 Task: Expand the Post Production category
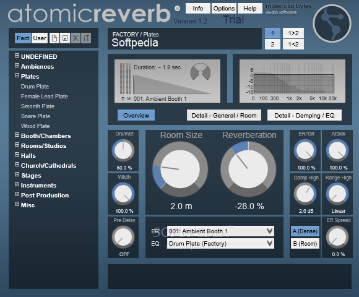click(17, 194)
